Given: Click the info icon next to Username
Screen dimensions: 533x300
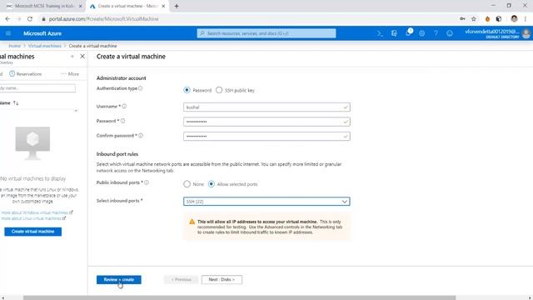Looking at the screenshot, I should click(124, 107).
